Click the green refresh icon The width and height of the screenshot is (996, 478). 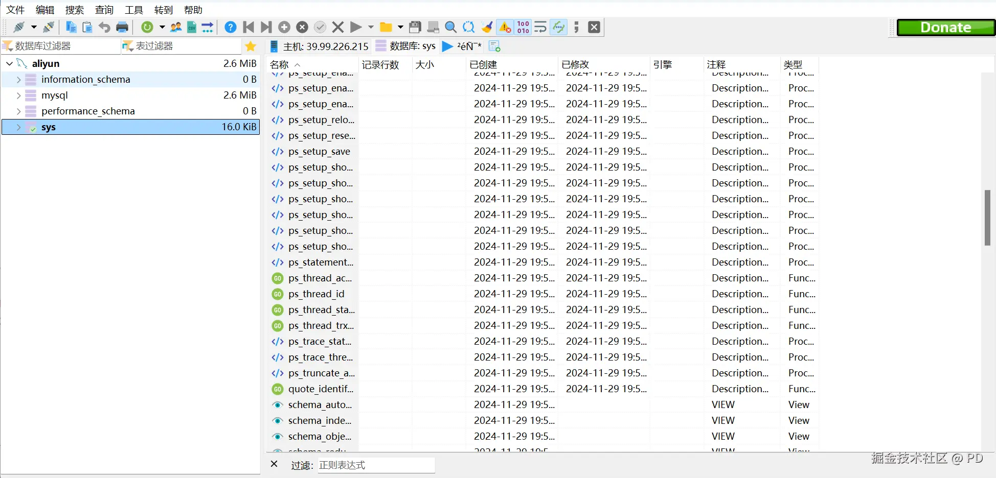tap(147, 27)
